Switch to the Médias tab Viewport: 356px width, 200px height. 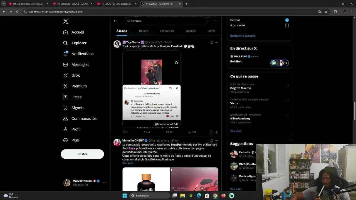click(191, 31)
